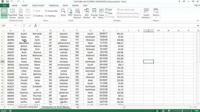Hide the current window
200x112 pixels.
pos(109,13)
